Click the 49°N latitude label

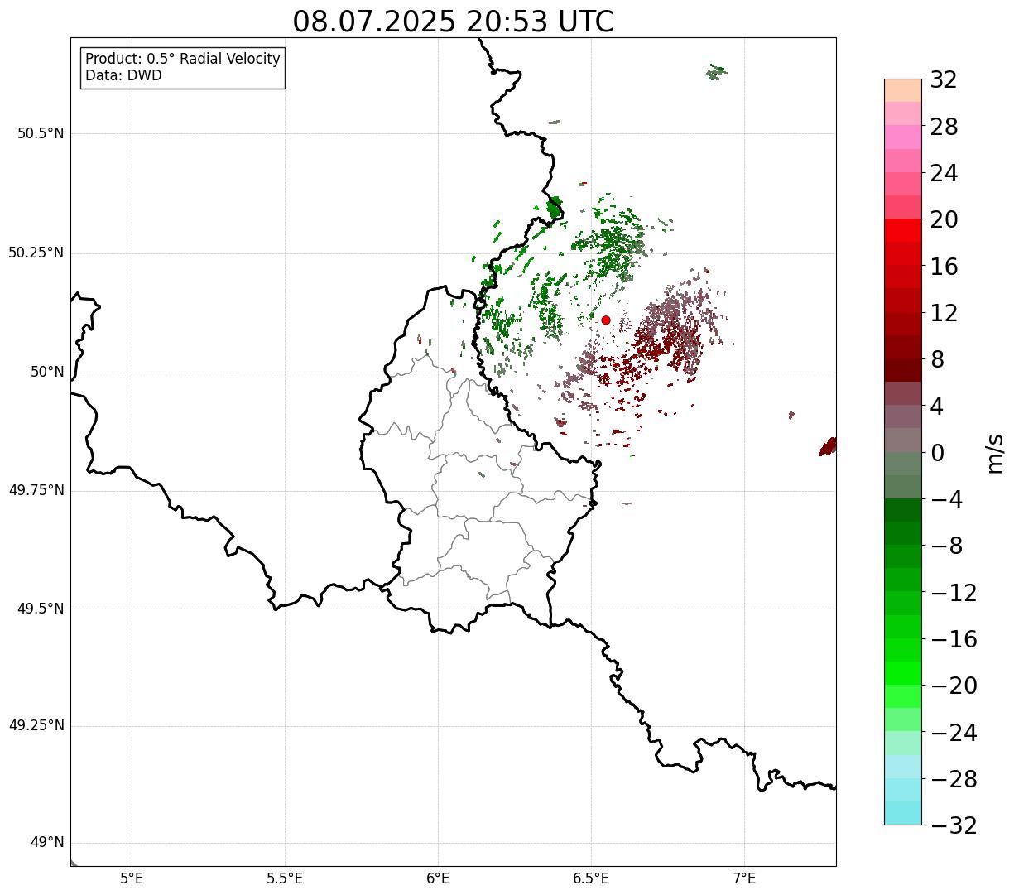(x=47, y=842)
